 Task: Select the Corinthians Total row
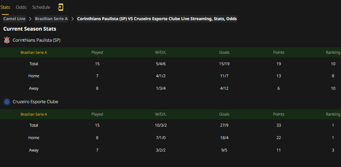coord(171,64)
